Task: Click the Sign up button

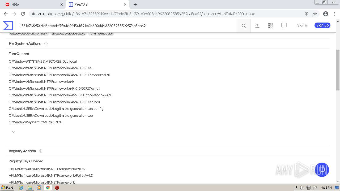Action: [x=322, y=25]
